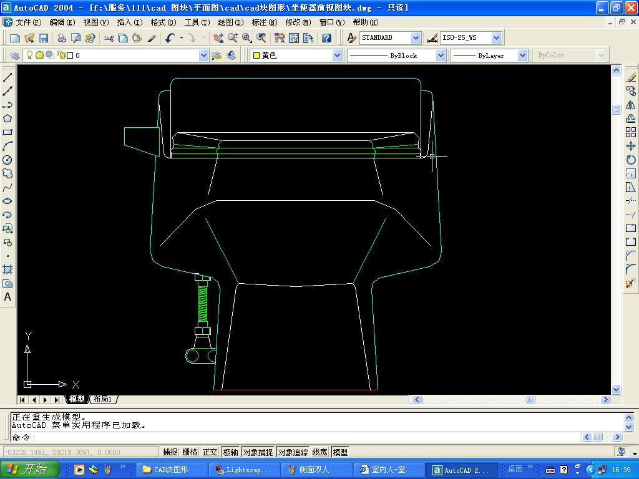Screen dimensions: 639x479
Task: Click the Undo arrow icon
Action: tap(170, 38)
